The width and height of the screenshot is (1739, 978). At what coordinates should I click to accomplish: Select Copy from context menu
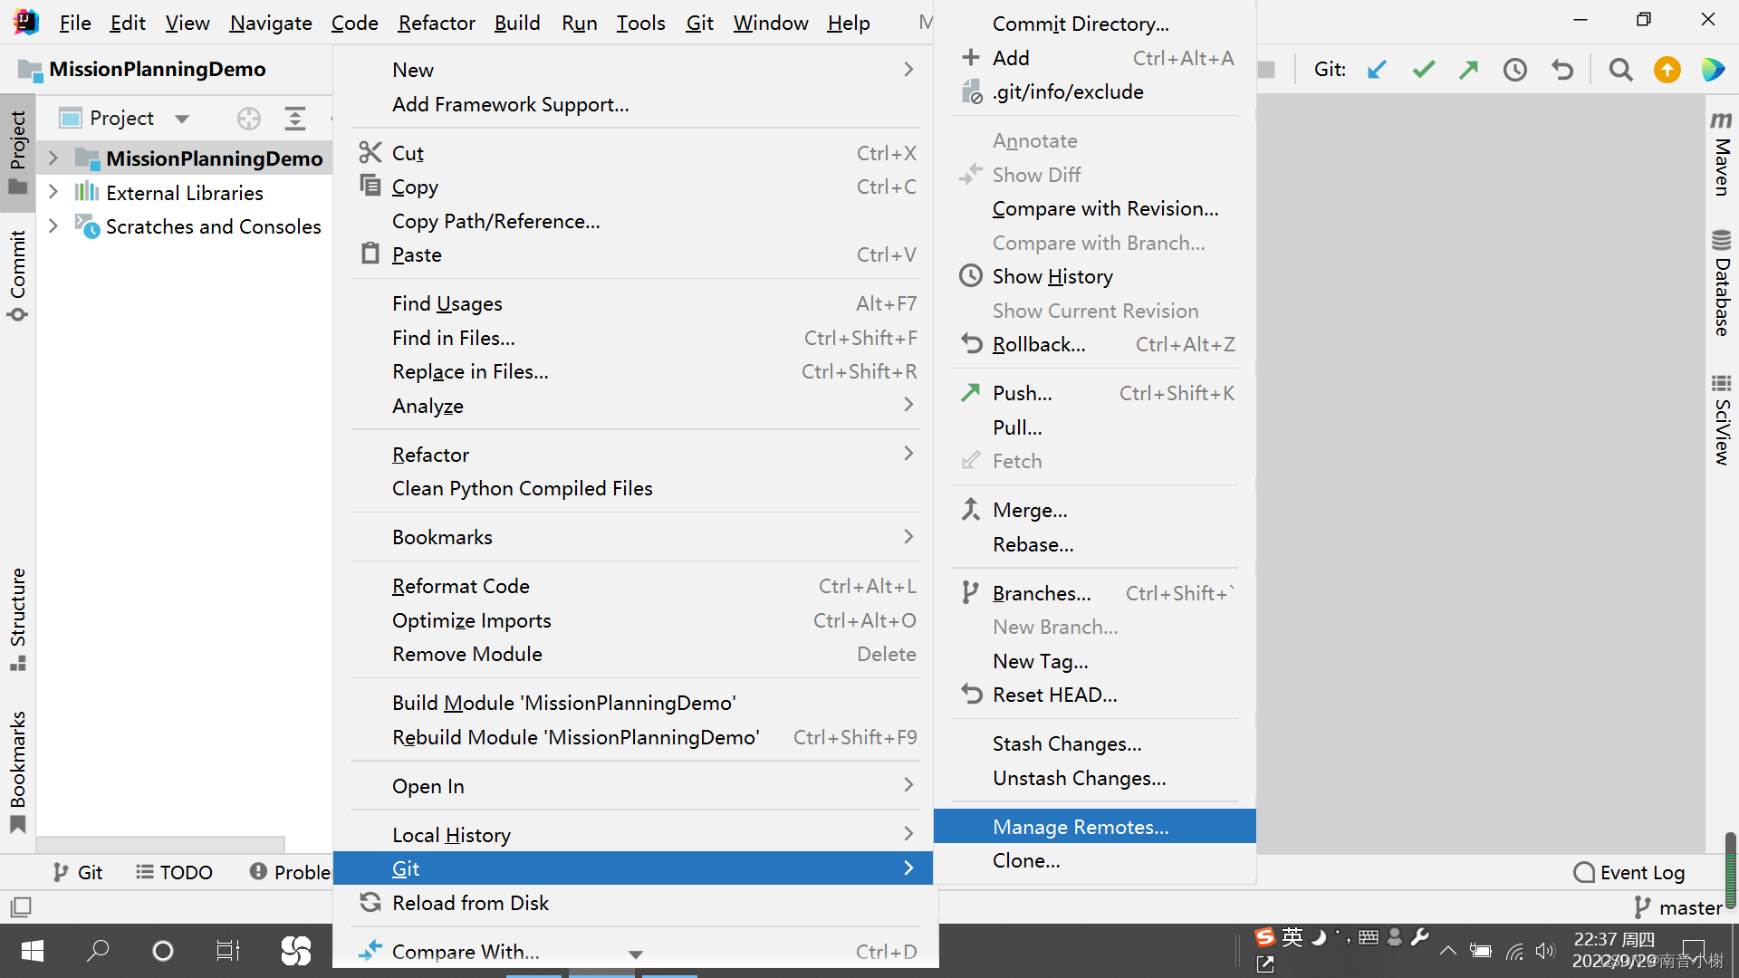point(634,187)
